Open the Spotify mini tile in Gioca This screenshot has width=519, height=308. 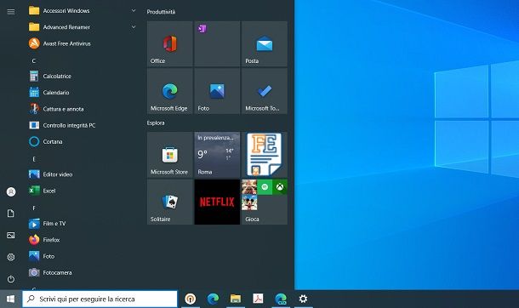click(265, 187)
